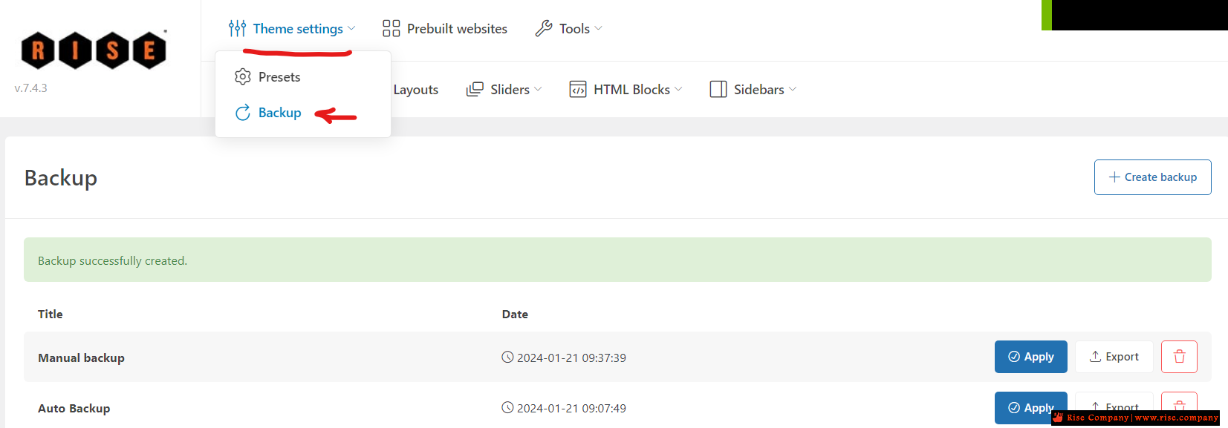
Task: Expand the Theme settings dropdown chevron
Action: point(351,28)
